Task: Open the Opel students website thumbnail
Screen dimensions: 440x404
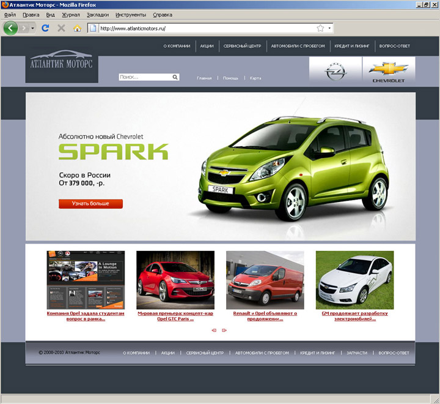Action: click(x=86, y=280)
